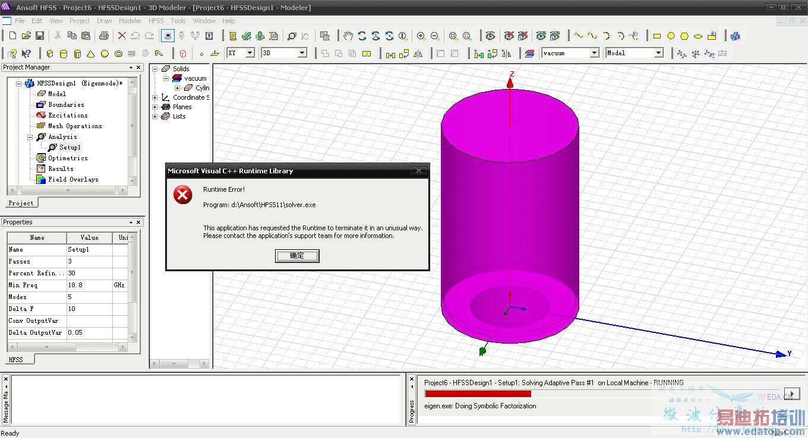Screen dimensions: 808x438
Task: Open the HFSS menu
Action: click(156, 21)
